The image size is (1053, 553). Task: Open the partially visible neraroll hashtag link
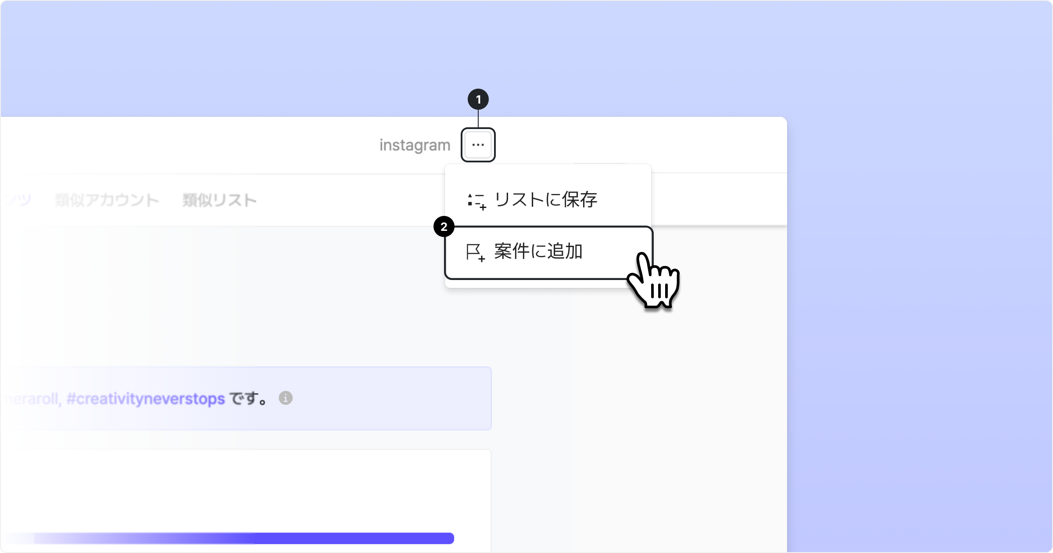(32, 399)
